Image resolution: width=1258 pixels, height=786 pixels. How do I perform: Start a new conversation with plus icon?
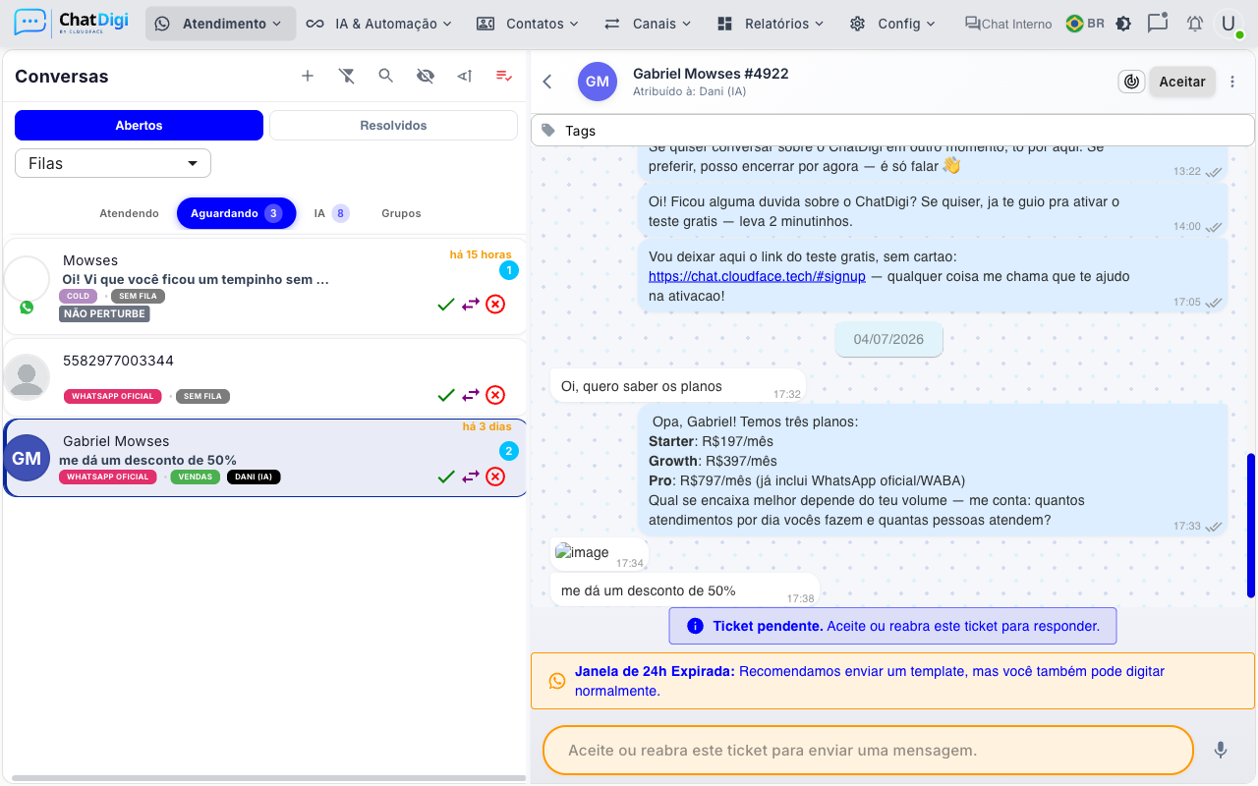pyautogui.click(x=308, y=76)
